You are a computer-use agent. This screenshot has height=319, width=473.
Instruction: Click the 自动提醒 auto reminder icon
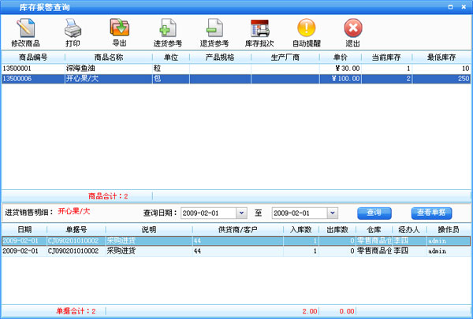(x=306, y=30)
